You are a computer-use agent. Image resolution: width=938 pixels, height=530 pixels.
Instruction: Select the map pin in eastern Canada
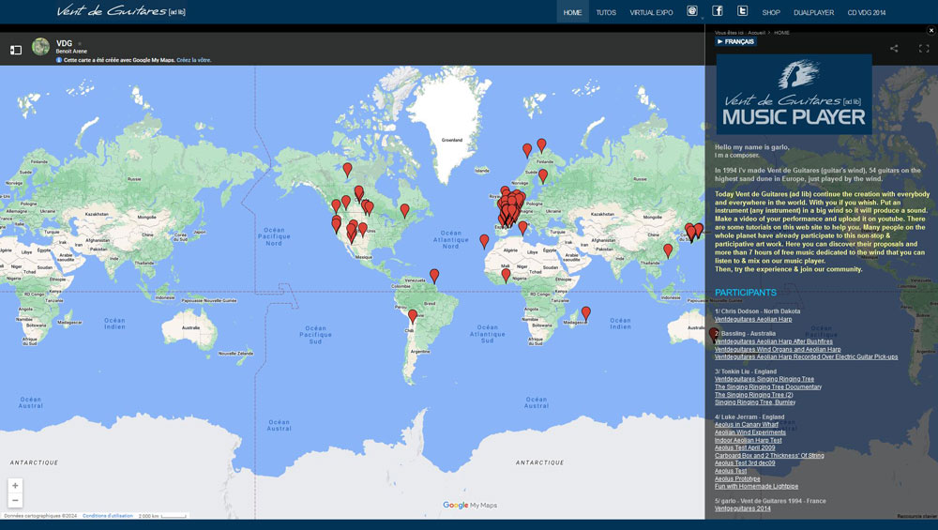[x=405, y=210]
